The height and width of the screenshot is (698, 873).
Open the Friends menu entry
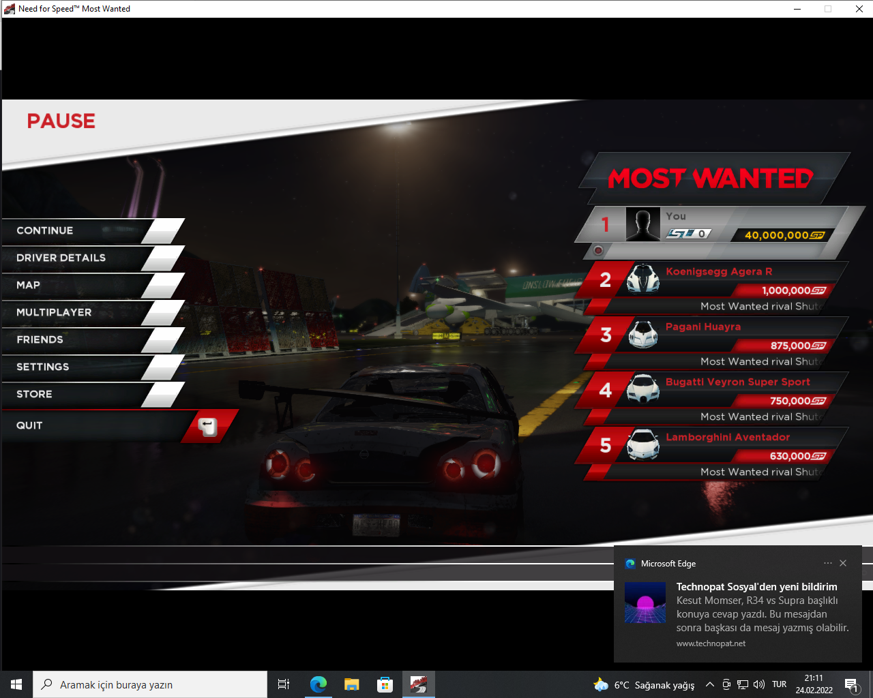coord(93,340)
